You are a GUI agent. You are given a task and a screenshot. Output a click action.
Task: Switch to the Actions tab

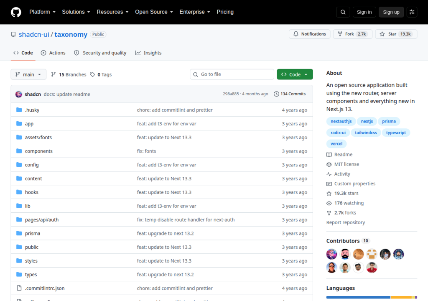(53, 53)
